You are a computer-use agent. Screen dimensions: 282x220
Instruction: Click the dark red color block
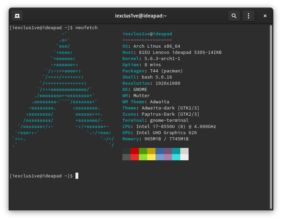pos(135,151)
